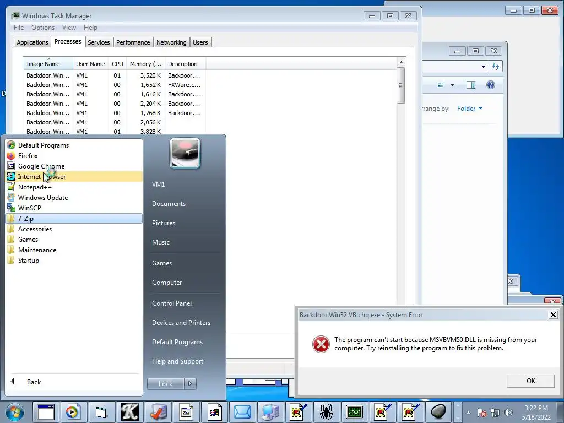This screenshot has width=564, height=423.
Task: Show hidden system tray icons arrow
Action: click(468, 413)
